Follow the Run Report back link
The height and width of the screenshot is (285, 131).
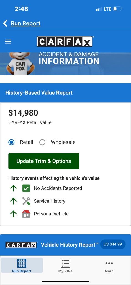tap(25, 23)
